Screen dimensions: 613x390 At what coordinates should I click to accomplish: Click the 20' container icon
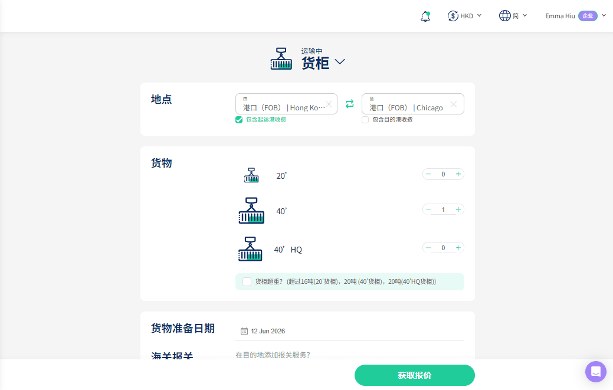click(x=251, y=175)
